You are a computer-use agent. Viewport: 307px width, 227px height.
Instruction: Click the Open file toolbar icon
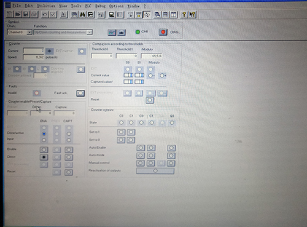pyautogui.click(x=18, y=14)
